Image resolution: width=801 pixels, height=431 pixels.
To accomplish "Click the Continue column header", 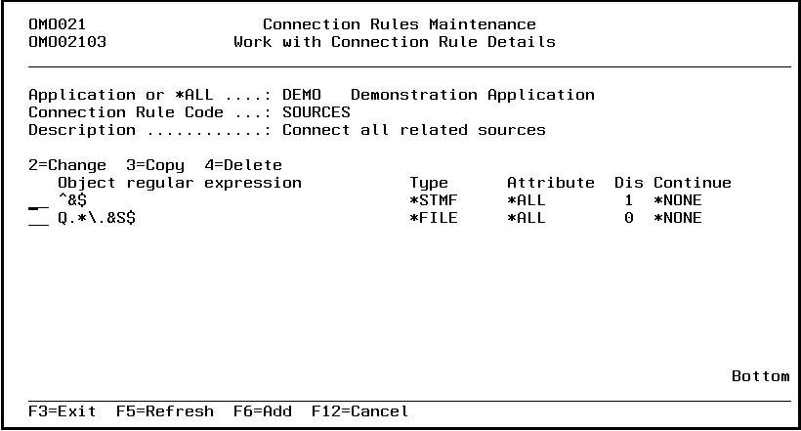I will click(692, 183).
